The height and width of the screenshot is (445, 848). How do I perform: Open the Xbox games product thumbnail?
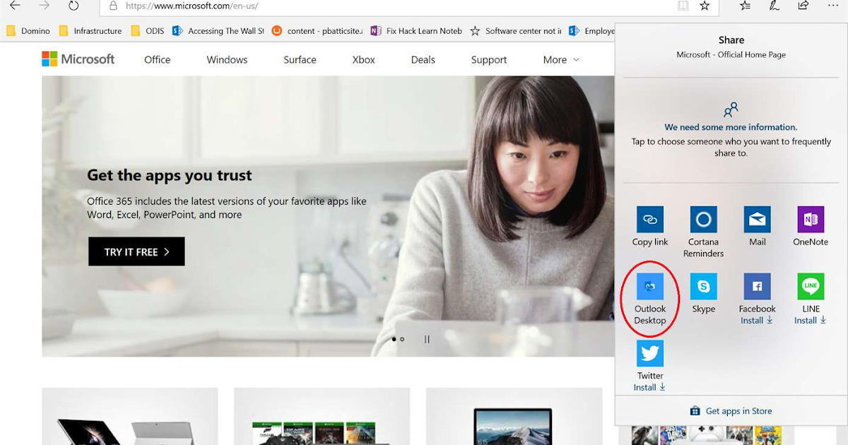click(x=322, y=416)
